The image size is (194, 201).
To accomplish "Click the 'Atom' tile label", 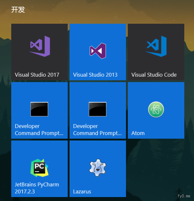I will click(138, 133).
